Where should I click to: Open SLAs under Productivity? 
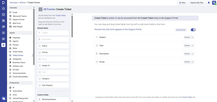coord(15,95)
